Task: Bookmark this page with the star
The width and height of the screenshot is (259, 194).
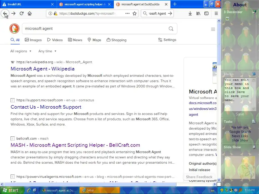Action: 135,13
